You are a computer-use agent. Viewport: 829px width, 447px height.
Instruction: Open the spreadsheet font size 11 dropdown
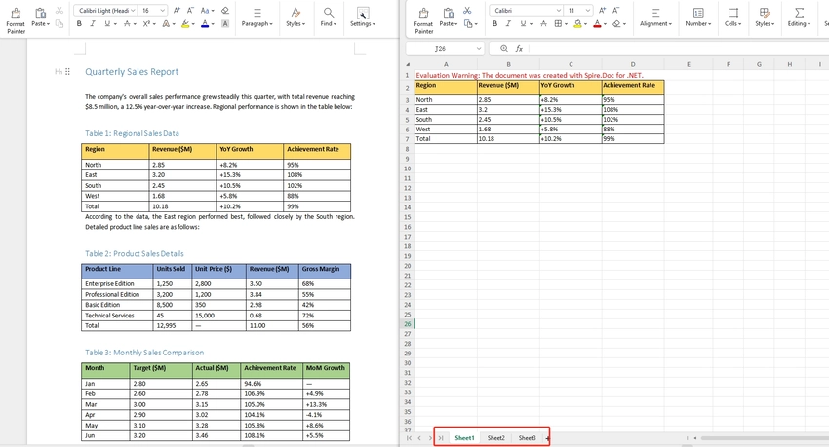588,11
